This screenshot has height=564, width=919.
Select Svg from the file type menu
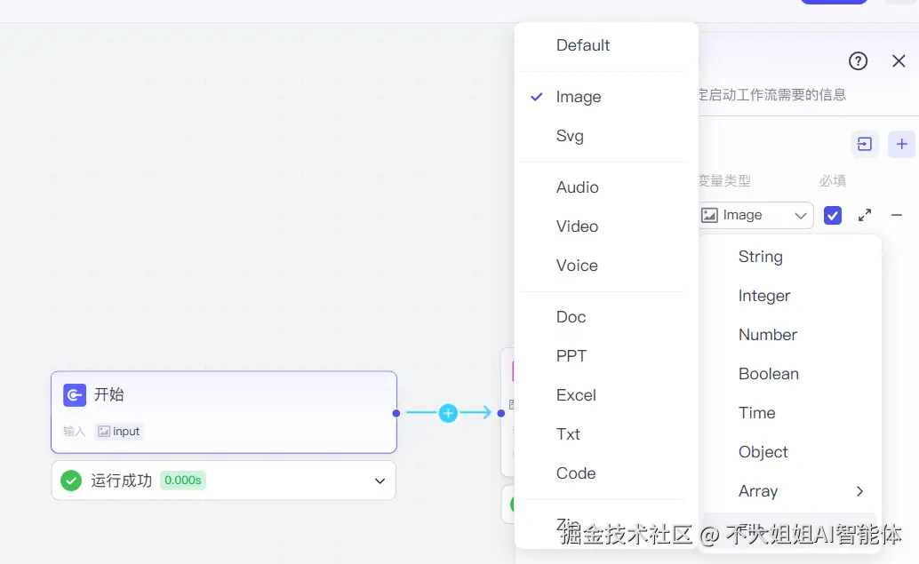(570, 136)
